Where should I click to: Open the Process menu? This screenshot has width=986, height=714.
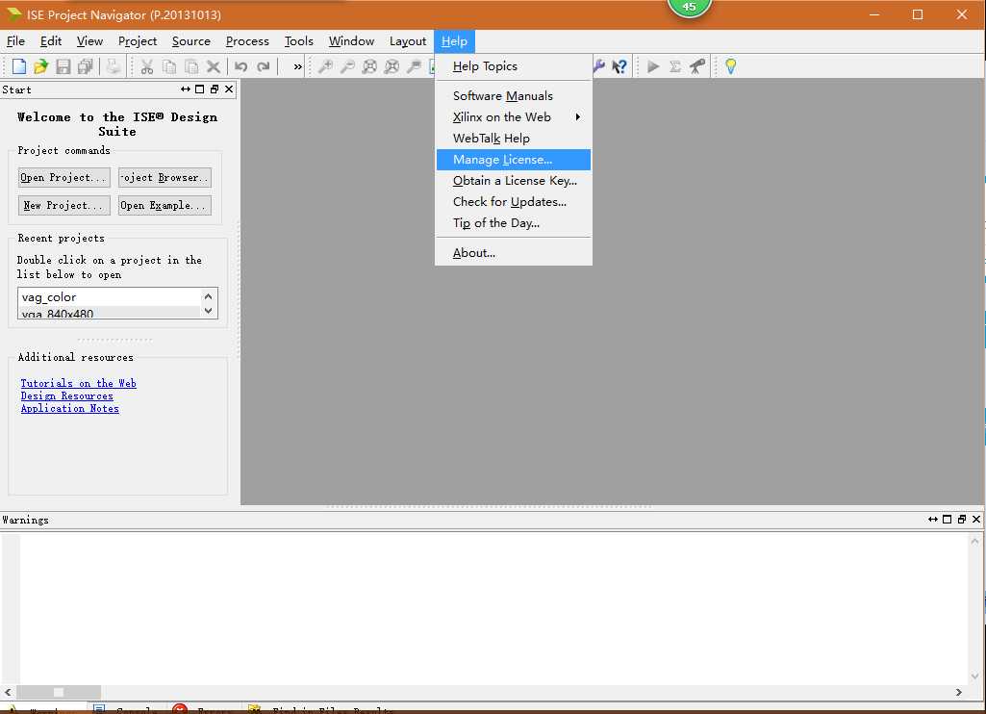(x=247, y=40)
